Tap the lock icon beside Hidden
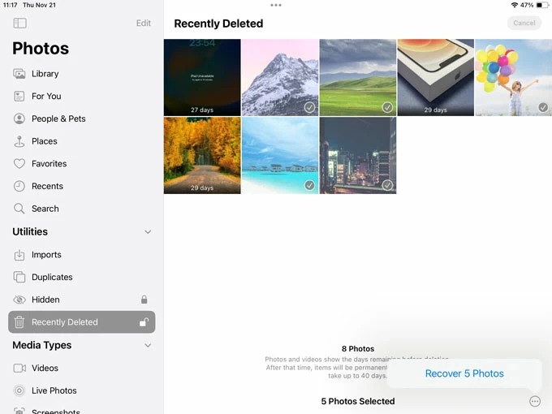 pos(144,300)
